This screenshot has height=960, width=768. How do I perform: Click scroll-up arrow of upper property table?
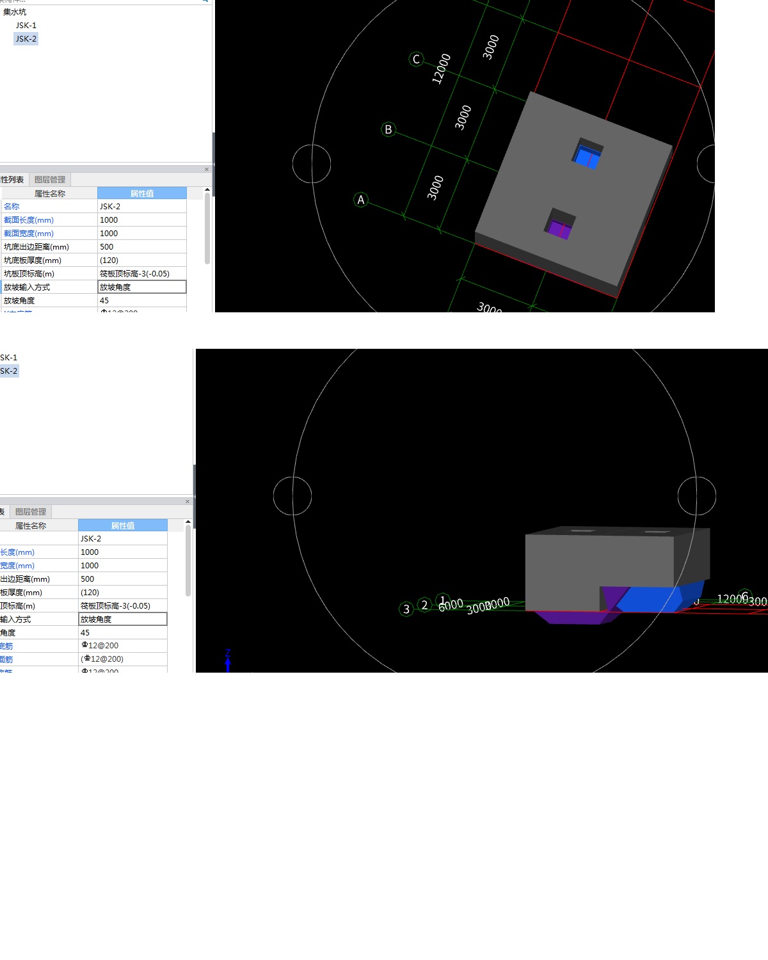tap(207, 190)
